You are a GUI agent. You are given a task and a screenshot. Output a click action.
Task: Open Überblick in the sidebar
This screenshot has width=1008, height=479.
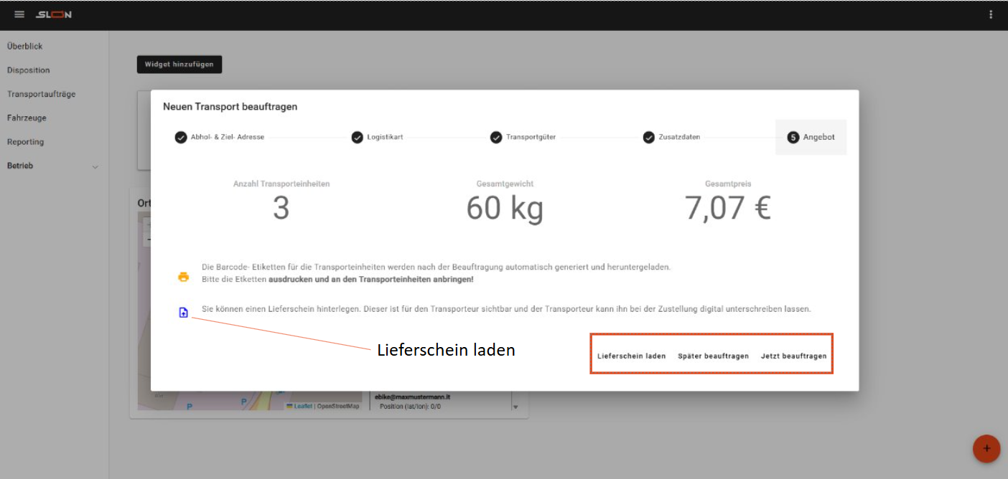point(25,47)
